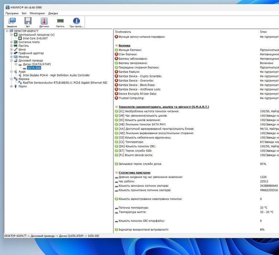279x255 pixels.
Task: Select Intel Core i3-6100T in the tree
Action: click(x=35, y=38)
